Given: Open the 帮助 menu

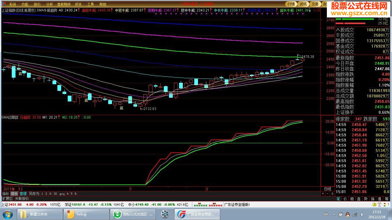Looking at the screenshot, I should 103,4.
